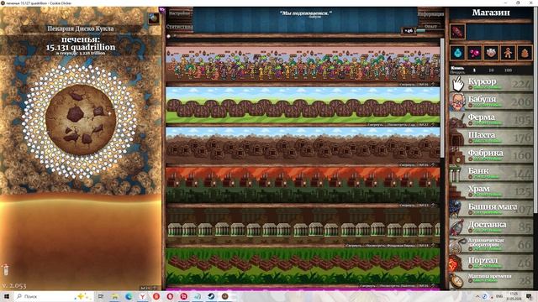
Task: Click the news ticker quote text
Action: point(305,13)
